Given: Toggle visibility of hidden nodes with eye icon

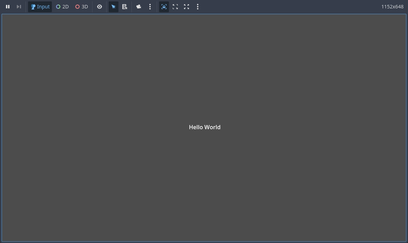Looking at the screenshot, I should (100, 7).
